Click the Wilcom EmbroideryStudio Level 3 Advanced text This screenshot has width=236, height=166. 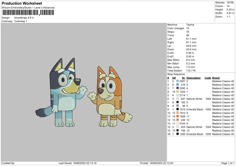(x=28, y=8)
